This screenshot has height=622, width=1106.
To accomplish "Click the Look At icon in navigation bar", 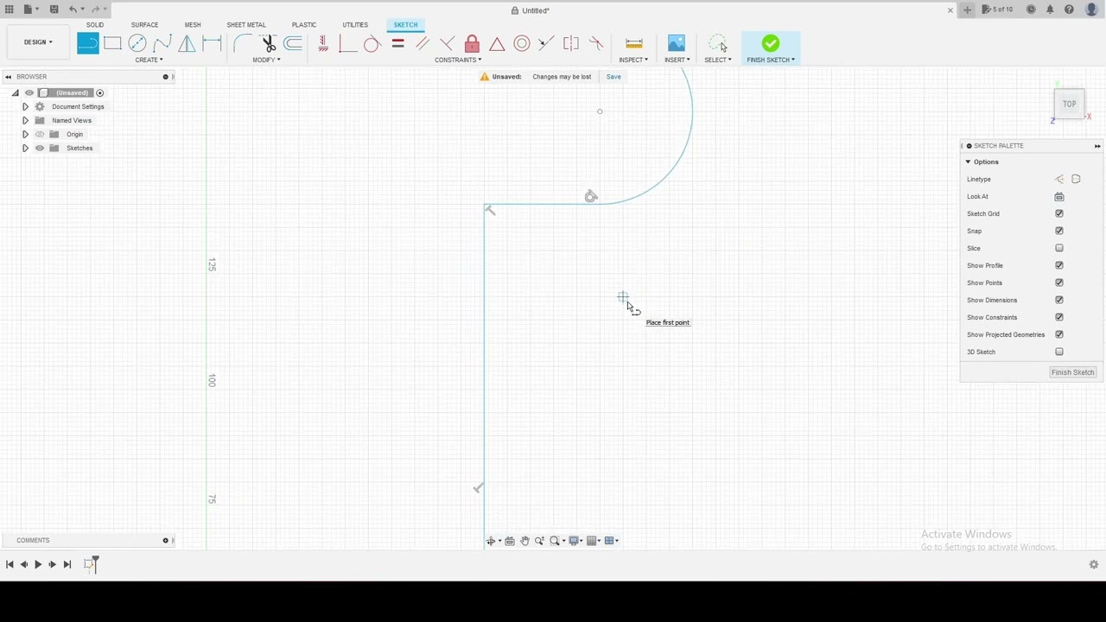I will [510, 541].
